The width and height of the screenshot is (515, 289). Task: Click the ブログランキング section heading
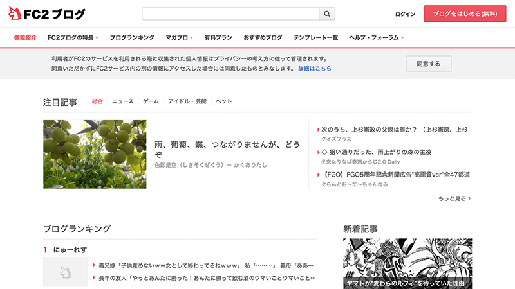point(77,229)
